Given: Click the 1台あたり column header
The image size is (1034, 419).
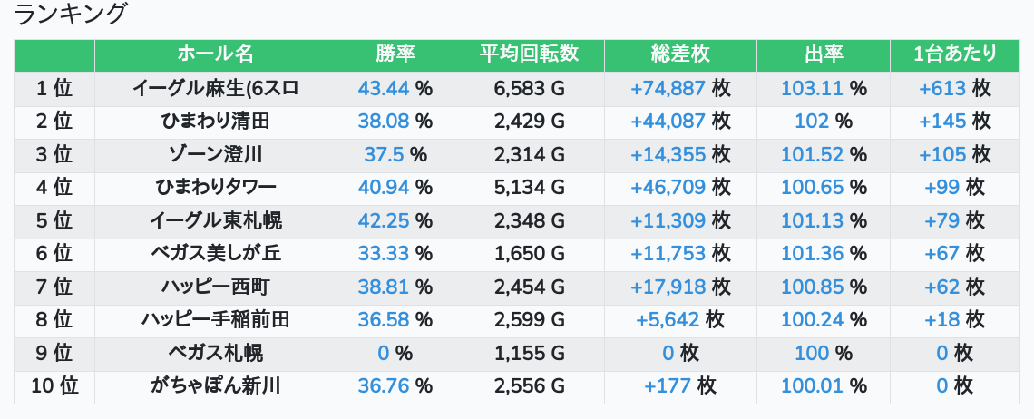Looking at the screenshot, I should tap(956, 54).
